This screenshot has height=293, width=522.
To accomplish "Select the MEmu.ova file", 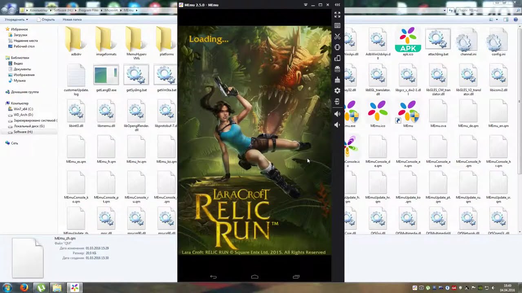I will pos(438,114).
